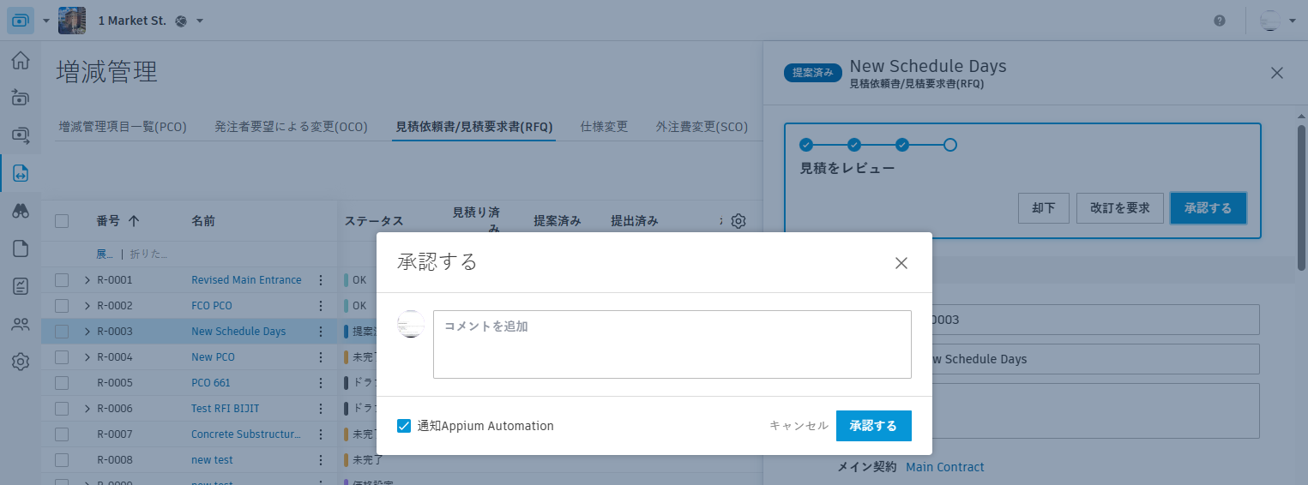1308x485 pixels.
Task: Check the R-0004 row checkbox
Action: tap(62, 357)
